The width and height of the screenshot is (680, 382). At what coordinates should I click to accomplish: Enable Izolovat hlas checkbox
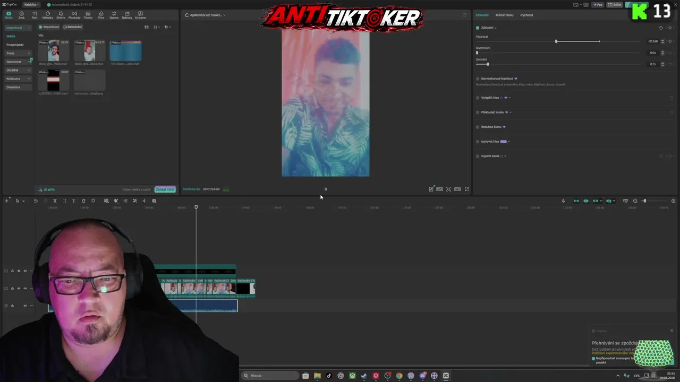coord(478,142)
